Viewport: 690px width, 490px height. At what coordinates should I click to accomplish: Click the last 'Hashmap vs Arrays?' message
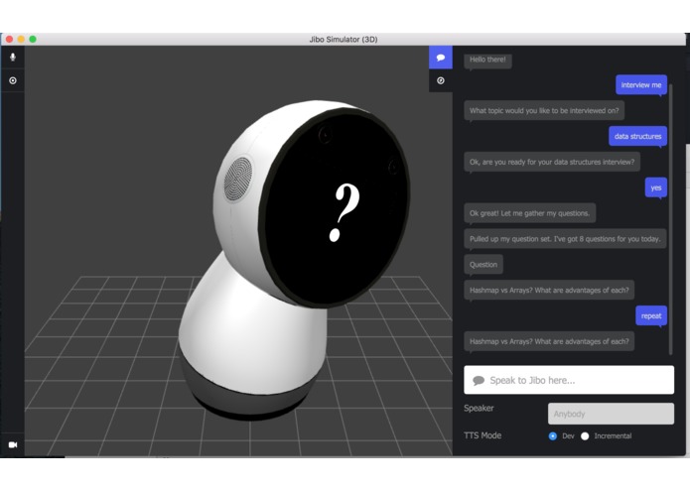point(549,341)
